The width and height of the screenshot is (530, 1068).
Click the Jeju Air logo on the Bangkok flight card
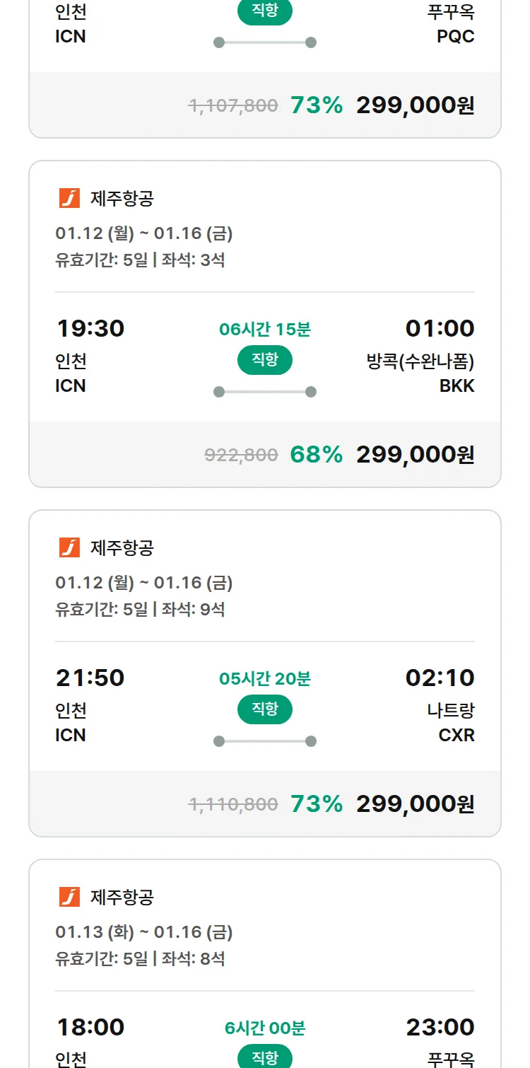click(x=69, y=199)
